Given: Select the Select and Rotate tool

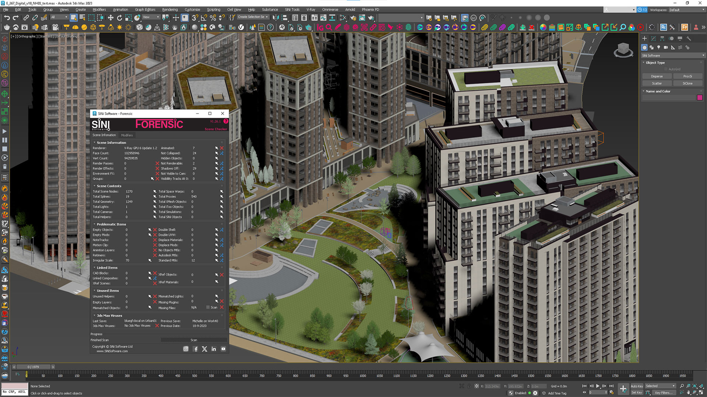Looking at the screenshot, I should point(119,17).
